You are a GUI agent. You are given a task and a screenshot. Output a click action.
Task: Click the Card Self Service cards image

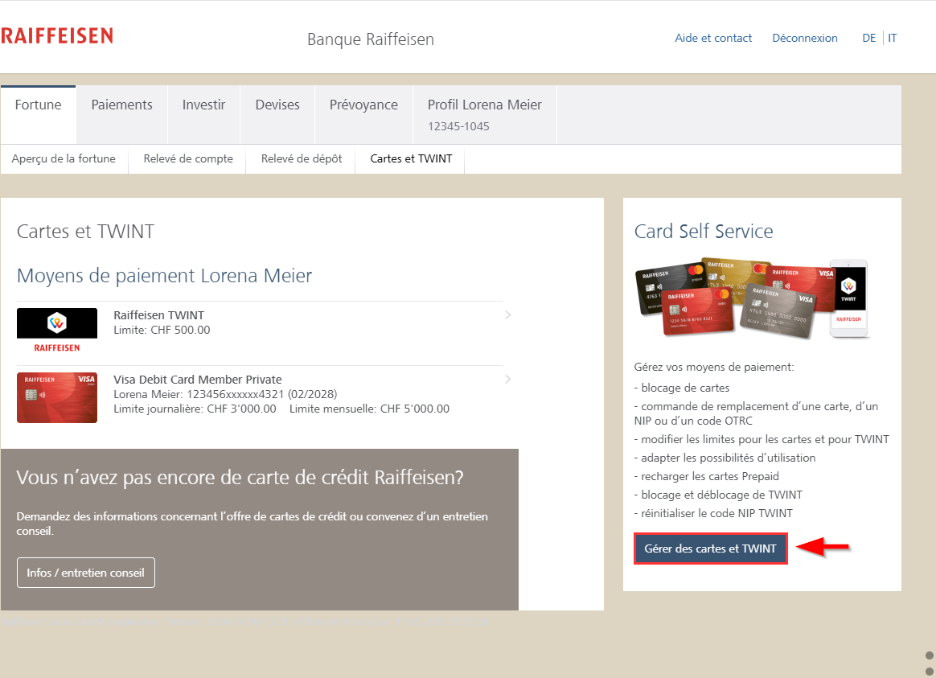[751, 298]
